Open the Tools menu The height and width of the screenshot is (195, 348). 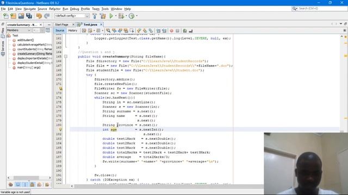[x=105, y=9]
